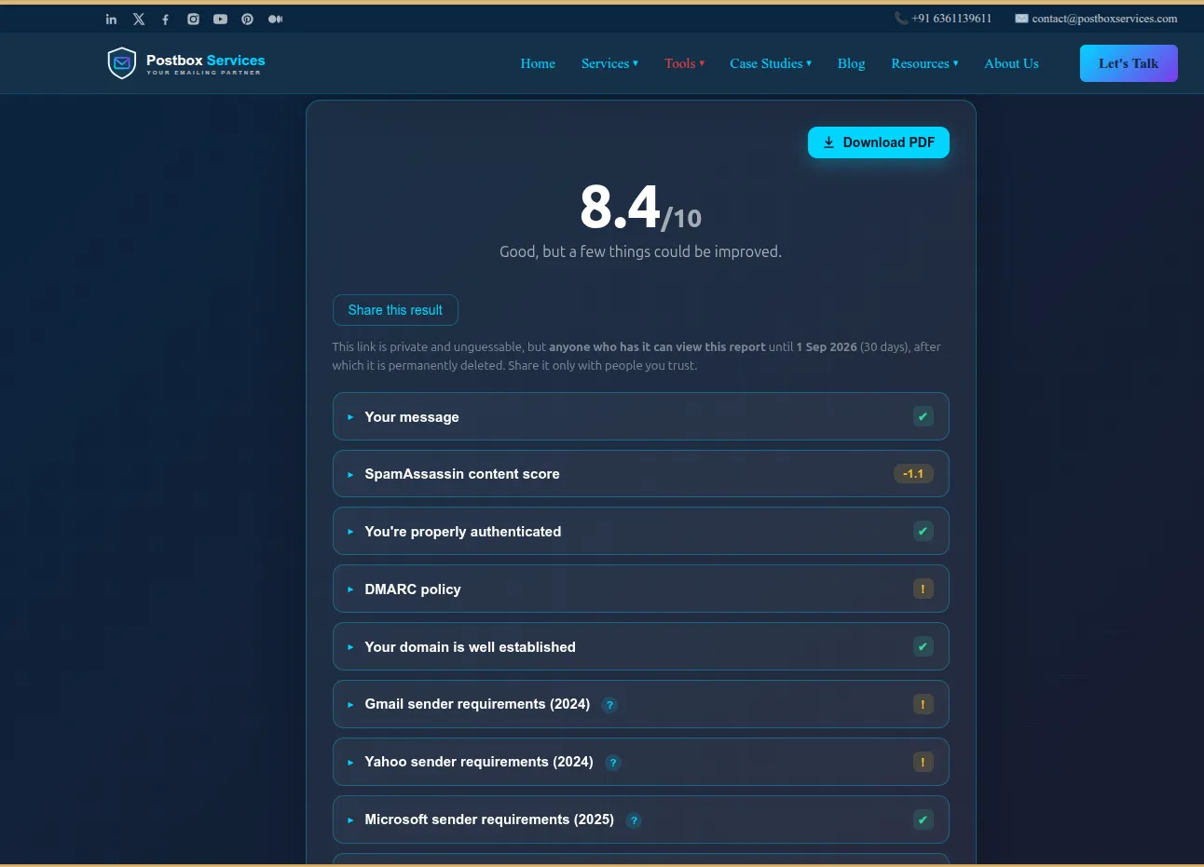
Task: Click the 8.4/10 score text
Action: pyautogui.click(x=641, y=207)
